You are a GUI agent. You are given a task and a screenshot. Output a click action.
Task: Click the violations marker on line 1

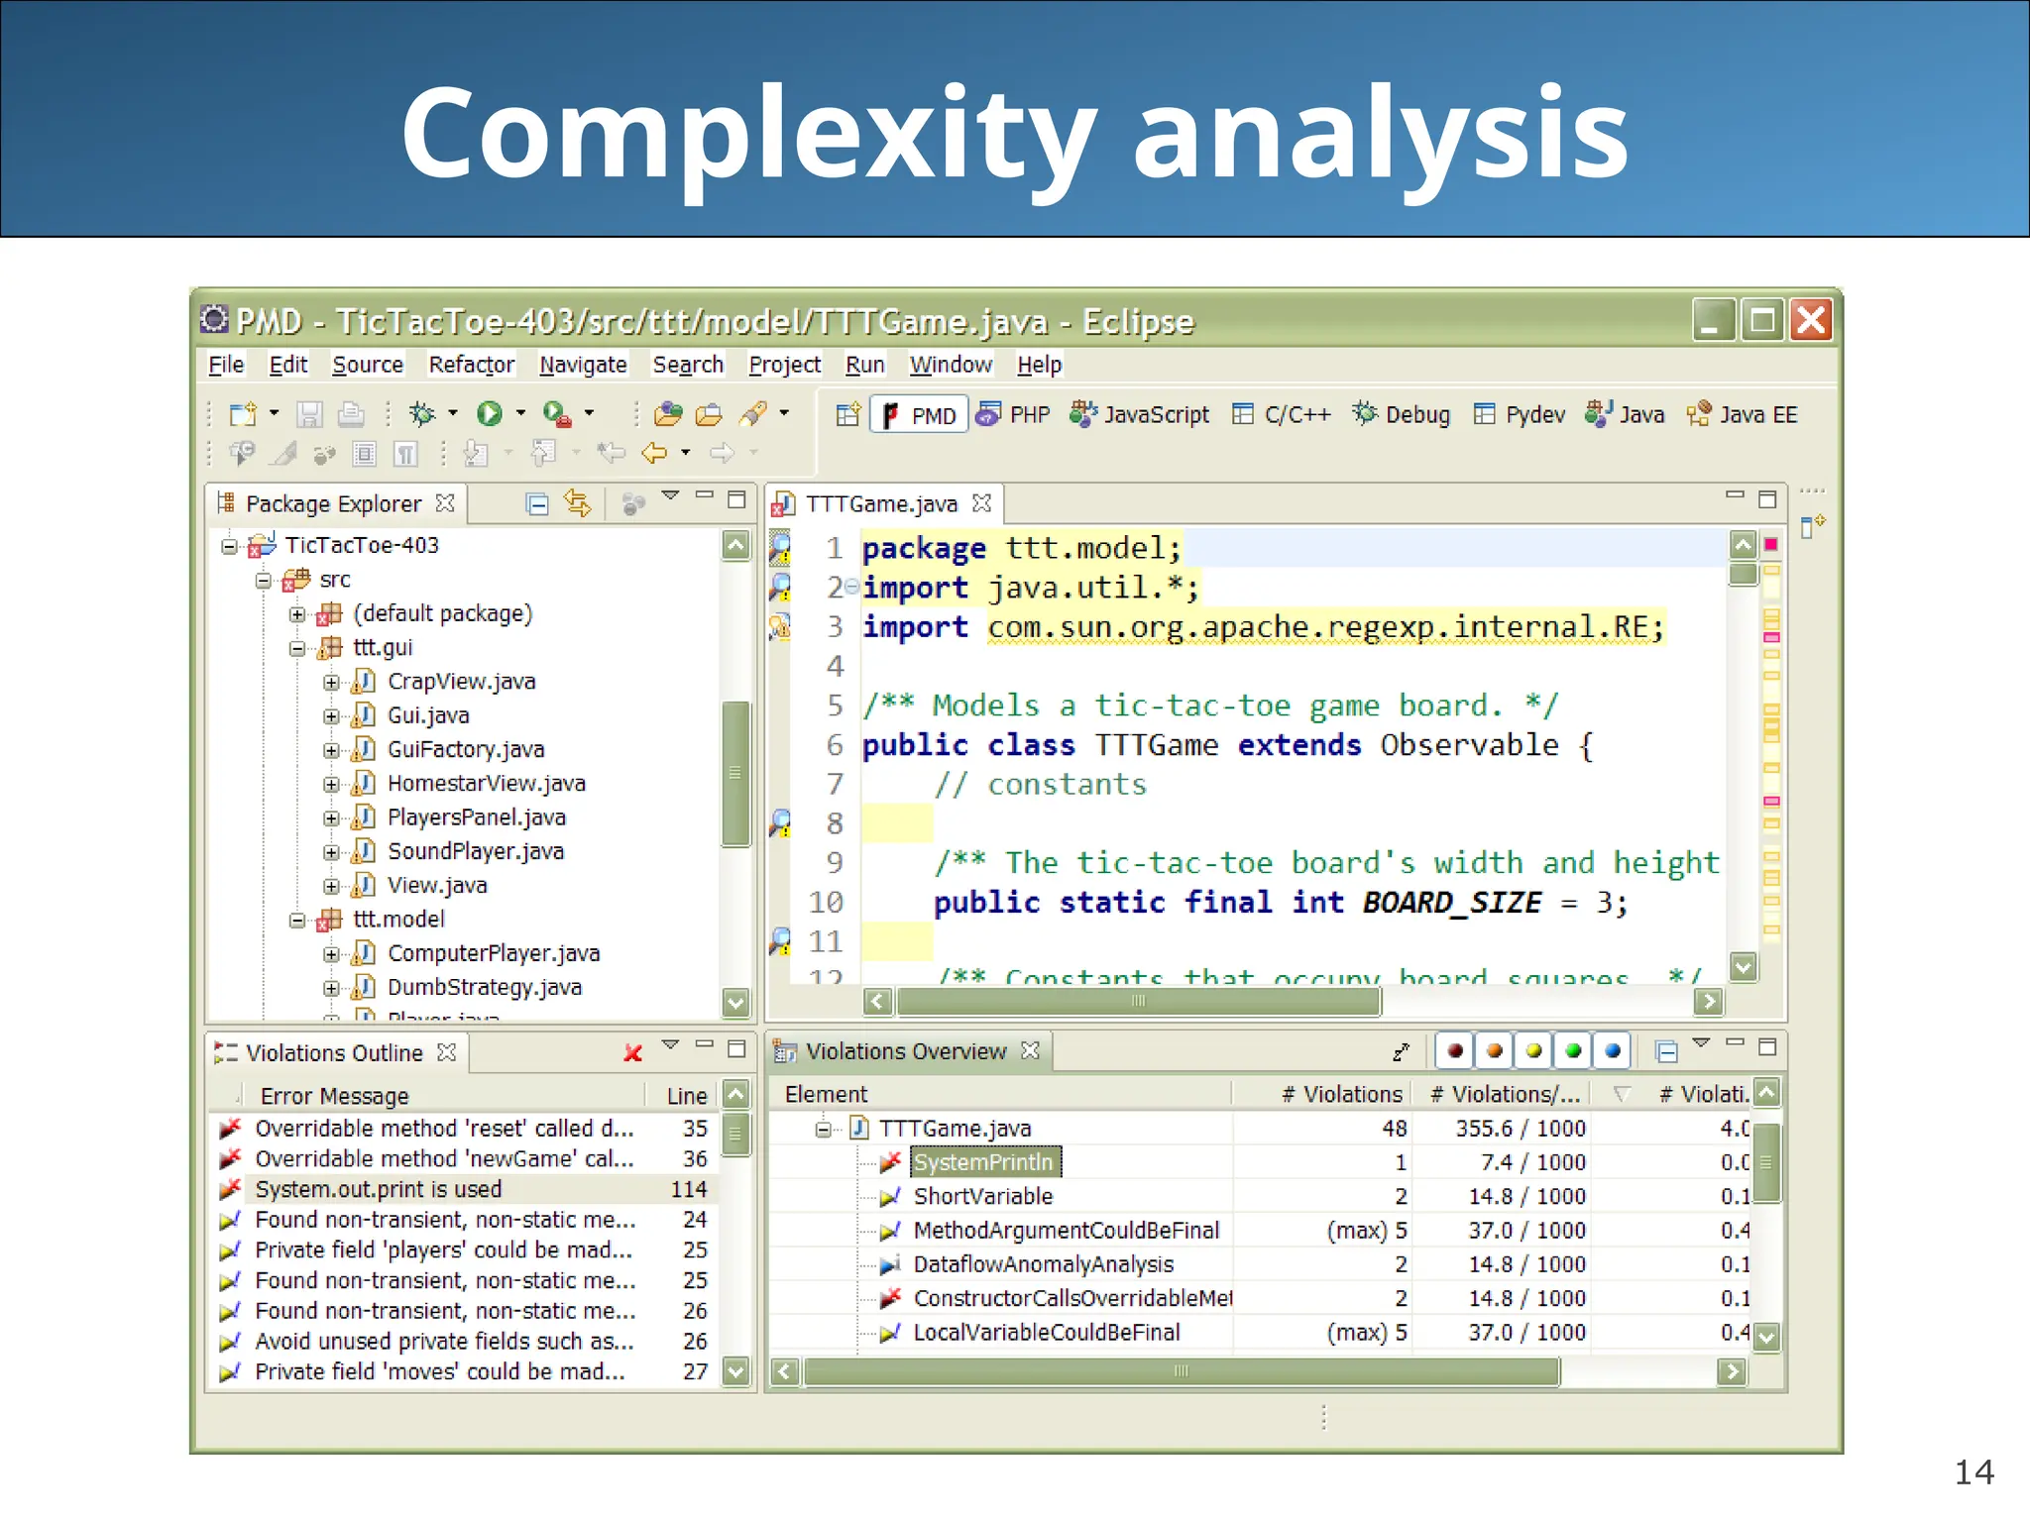coord(781,547)
